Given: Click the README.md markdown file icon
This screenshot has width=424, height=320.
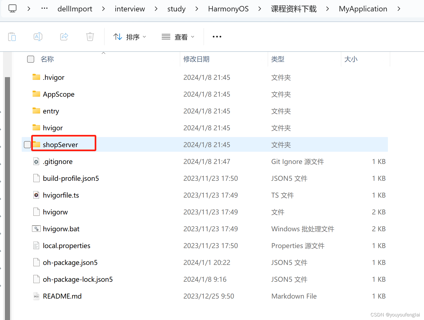Looking at the screenshot, I should tap(36, 296).
